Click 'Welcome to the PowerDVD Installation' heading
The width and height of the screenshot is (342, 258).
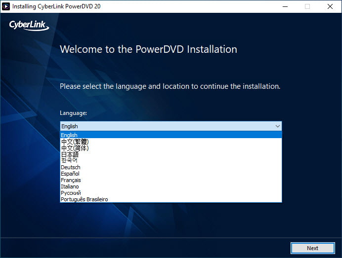148,49
